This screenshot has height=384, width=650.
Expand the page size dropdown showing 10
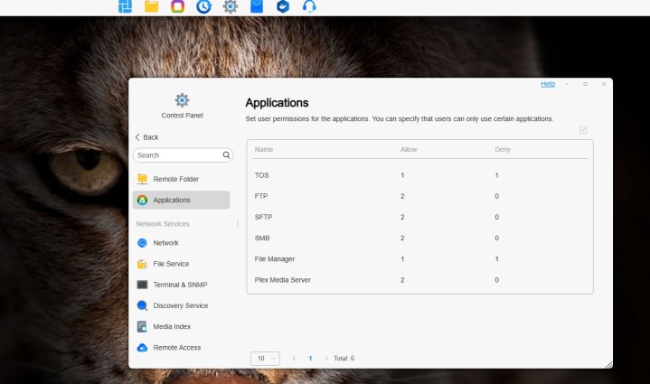pos(264,358)
